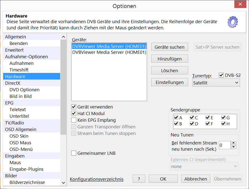249x189 pixels.
Task: Toggle the Gemeinsamer LNB checkbox
Action: [x=74, y=153]
